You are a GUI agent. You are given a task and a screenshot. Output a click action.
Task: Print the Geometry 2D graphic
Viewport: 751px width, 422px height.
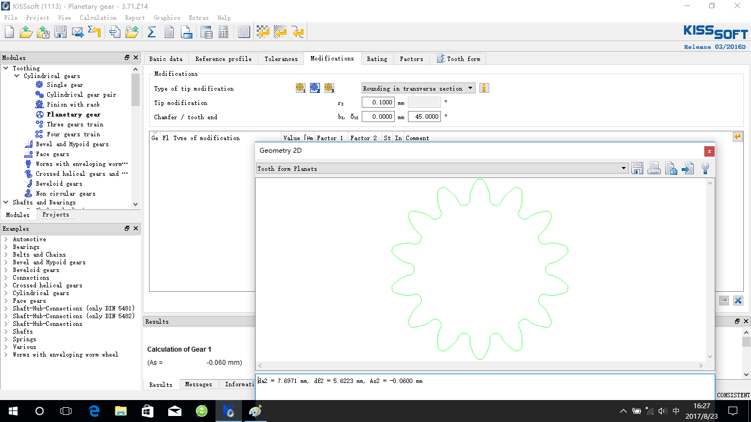click(654, 168)
